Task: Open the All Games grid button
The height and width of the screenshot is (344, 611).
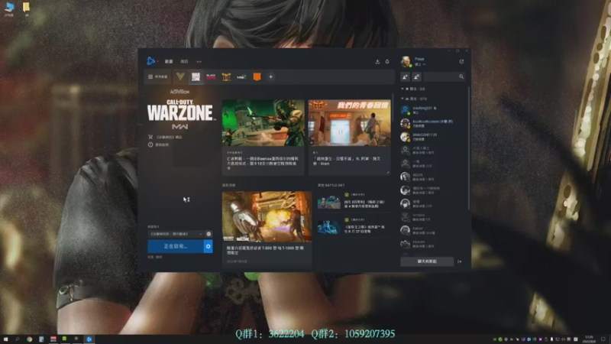Action: tap(158, 77)
